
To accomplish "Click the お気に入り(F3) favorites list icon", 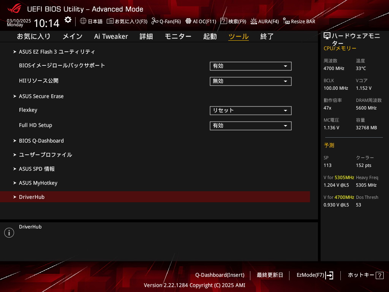I will tap(110, 21).
